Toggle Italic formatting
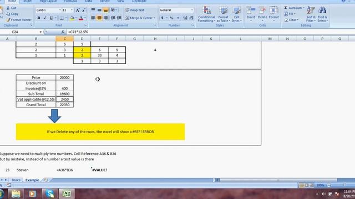Image resolution: width=355 pixels, height=199 pixels. (45, 18)
